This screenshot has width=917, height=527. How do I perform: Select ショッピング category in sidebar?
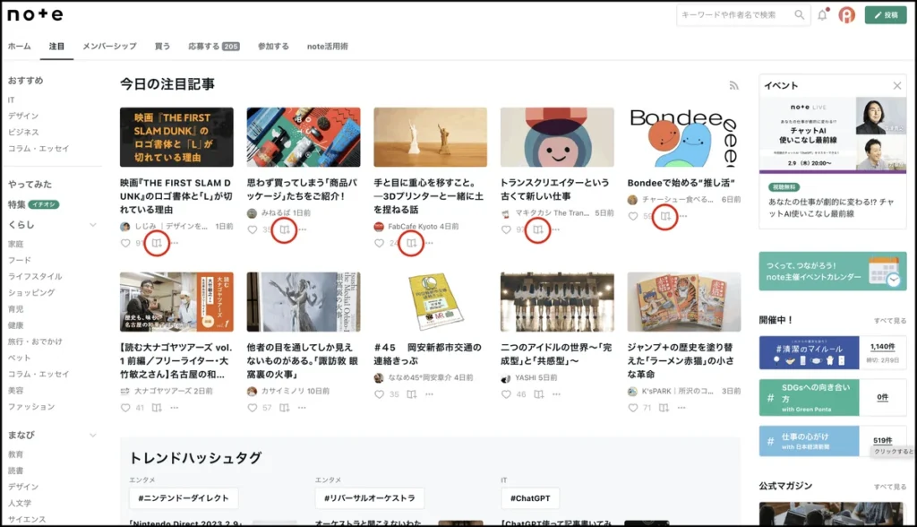[x=31, y=293]
